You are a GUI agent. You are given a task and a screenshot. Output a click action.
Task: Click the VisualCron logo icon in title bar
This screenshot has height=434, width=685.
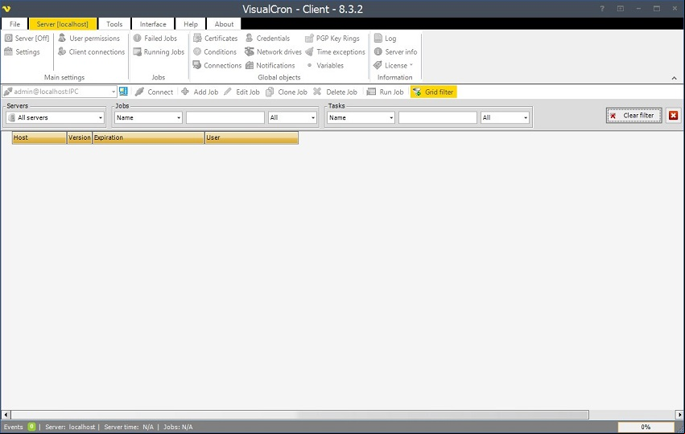click(x=6, y=9)
